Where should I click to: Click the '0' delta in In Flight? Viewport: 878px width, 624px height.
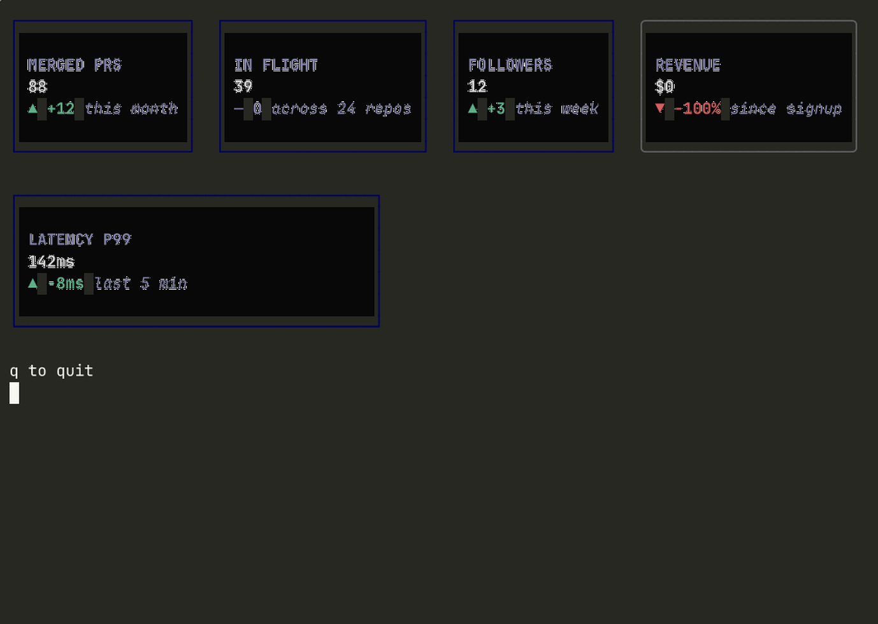pos(257,108)
